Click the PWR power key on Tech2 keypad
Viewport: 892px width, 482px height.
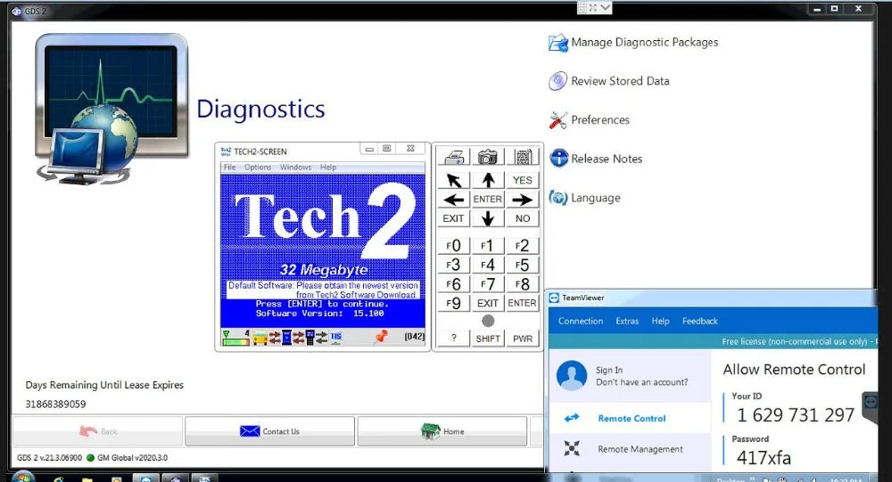click(x=522, y=339)
